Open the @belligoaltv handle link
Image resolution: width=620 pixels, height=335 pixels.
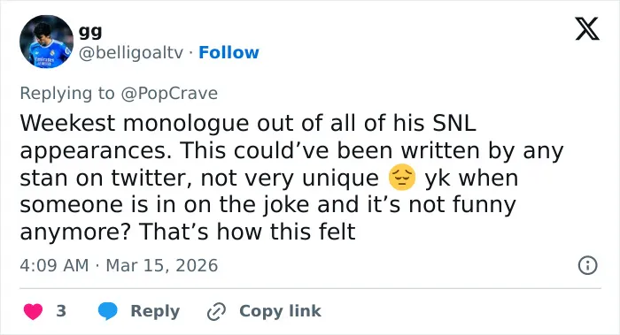pos(131,53)
